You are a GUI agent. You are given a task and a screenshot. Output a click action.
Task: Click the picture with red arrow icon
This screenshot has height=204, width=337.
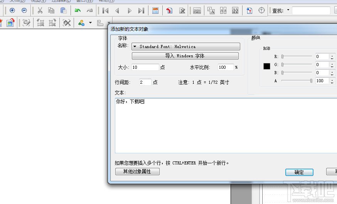click(10, 23)
